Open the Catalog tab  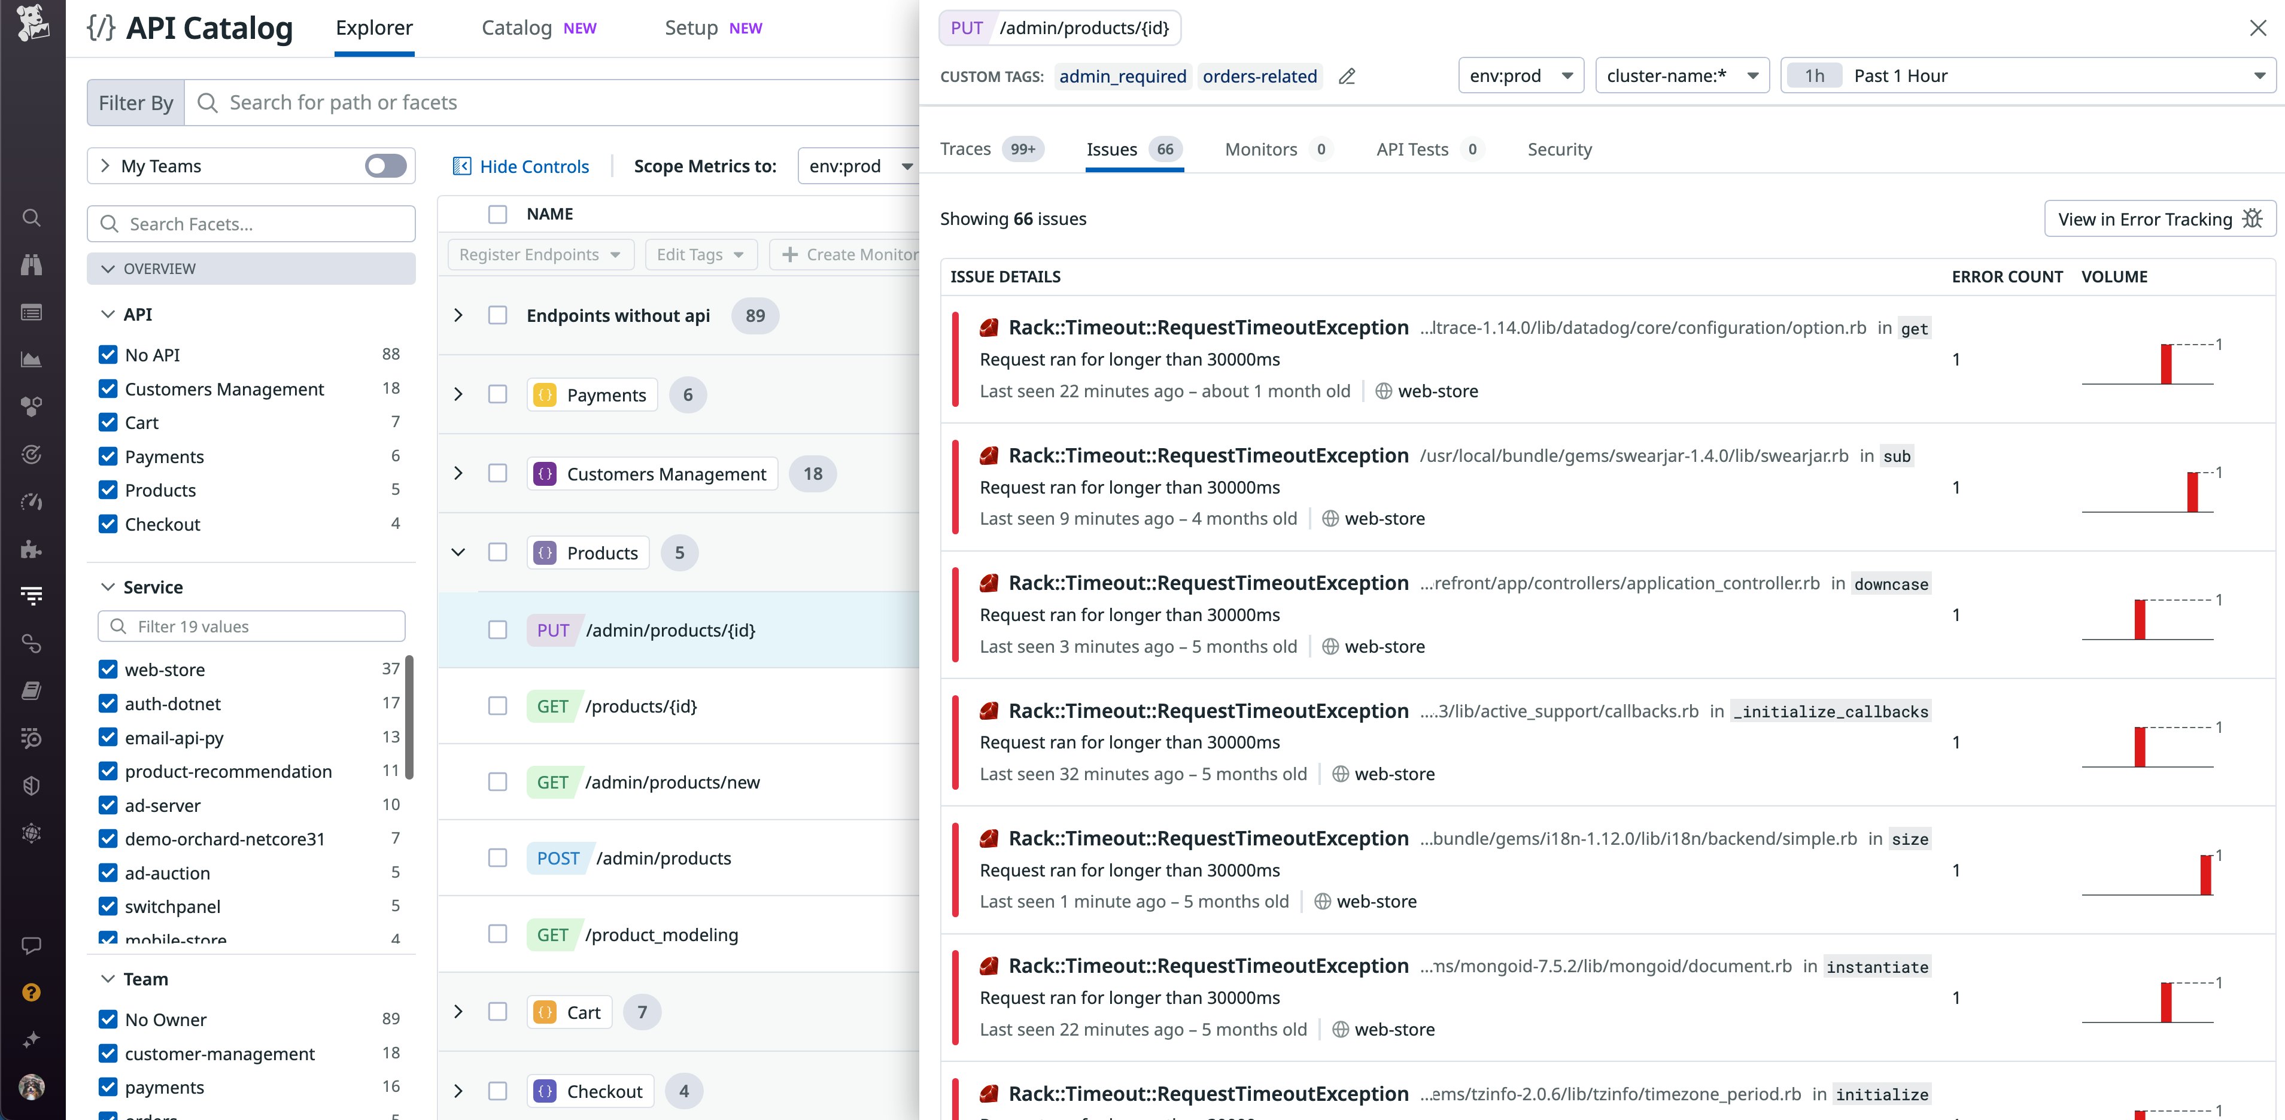click(x=517, y=28)
